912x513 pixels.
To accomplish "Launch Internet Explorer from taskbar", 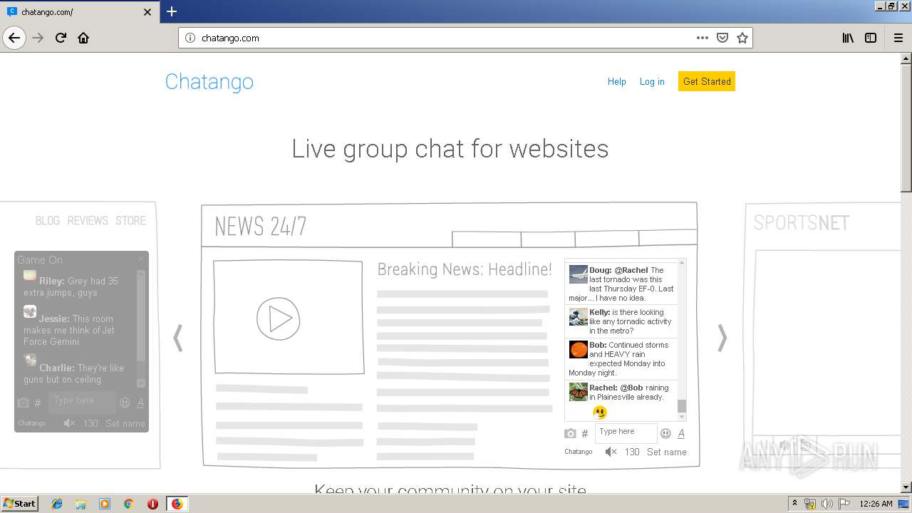I will [57, 504].
